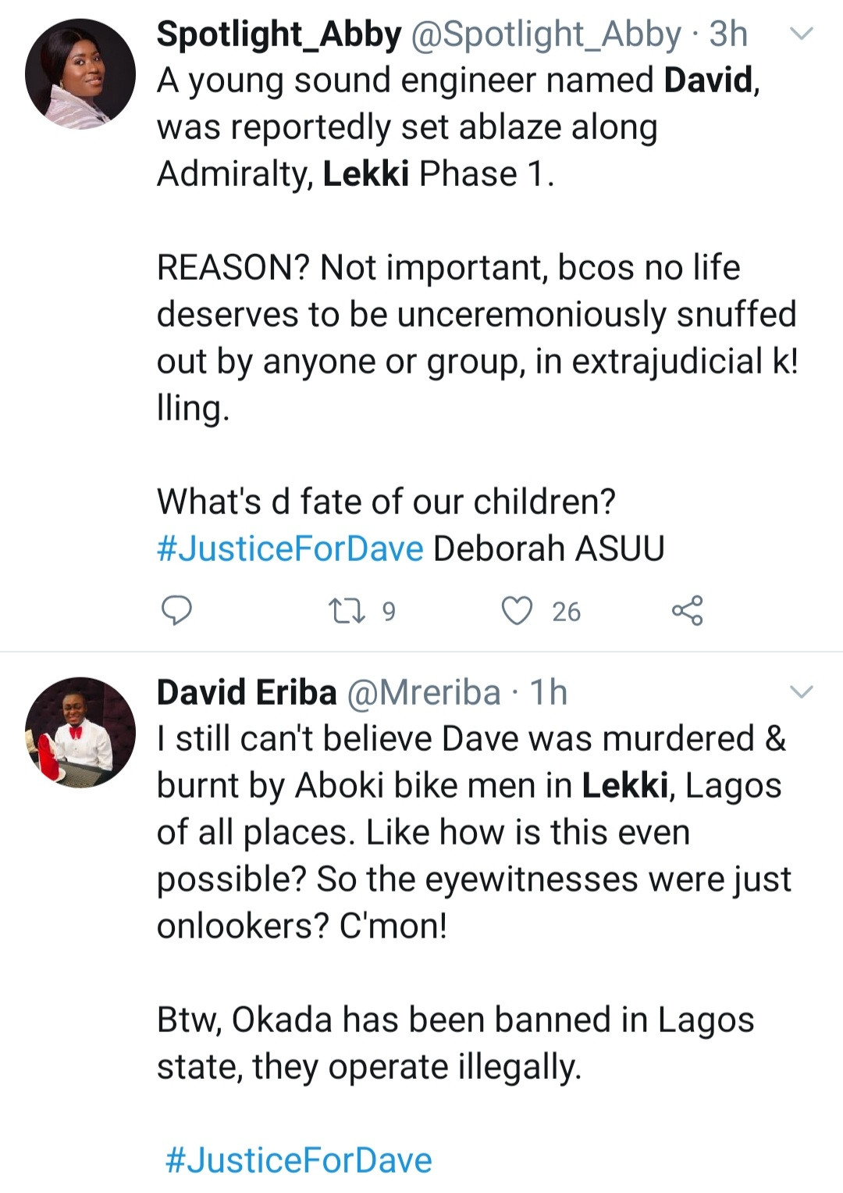Viewport: 843px width, 1193px height.
Task: Open Spotlight_Abby's profile picture
Action: click(x=80, y=74)
